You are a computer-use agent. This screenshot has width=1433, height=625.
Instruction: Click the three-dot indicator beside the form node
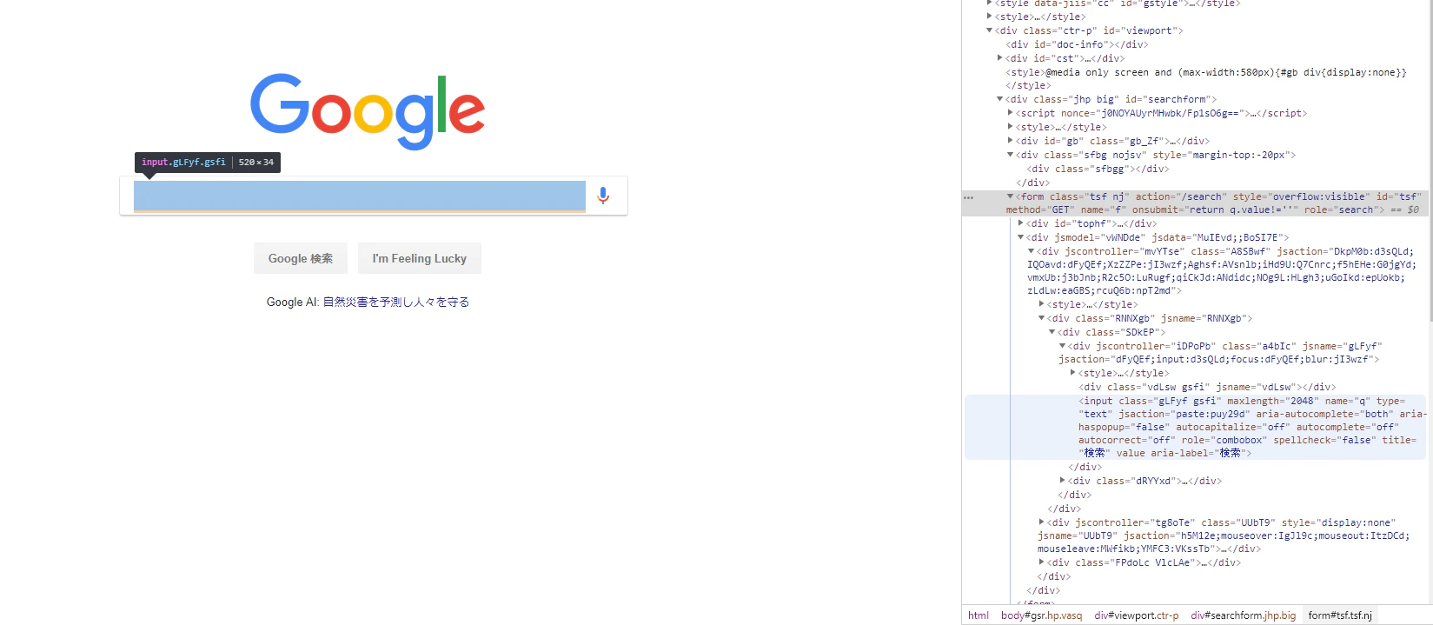(x=968, y=198)
